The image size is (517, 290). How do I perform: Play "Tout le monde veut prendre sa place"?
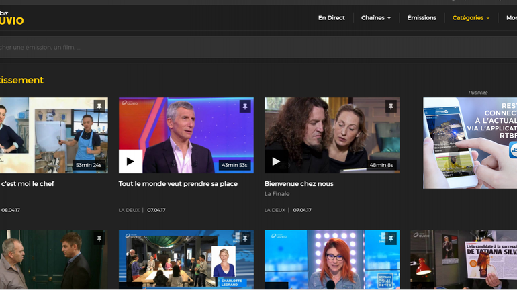130,161
